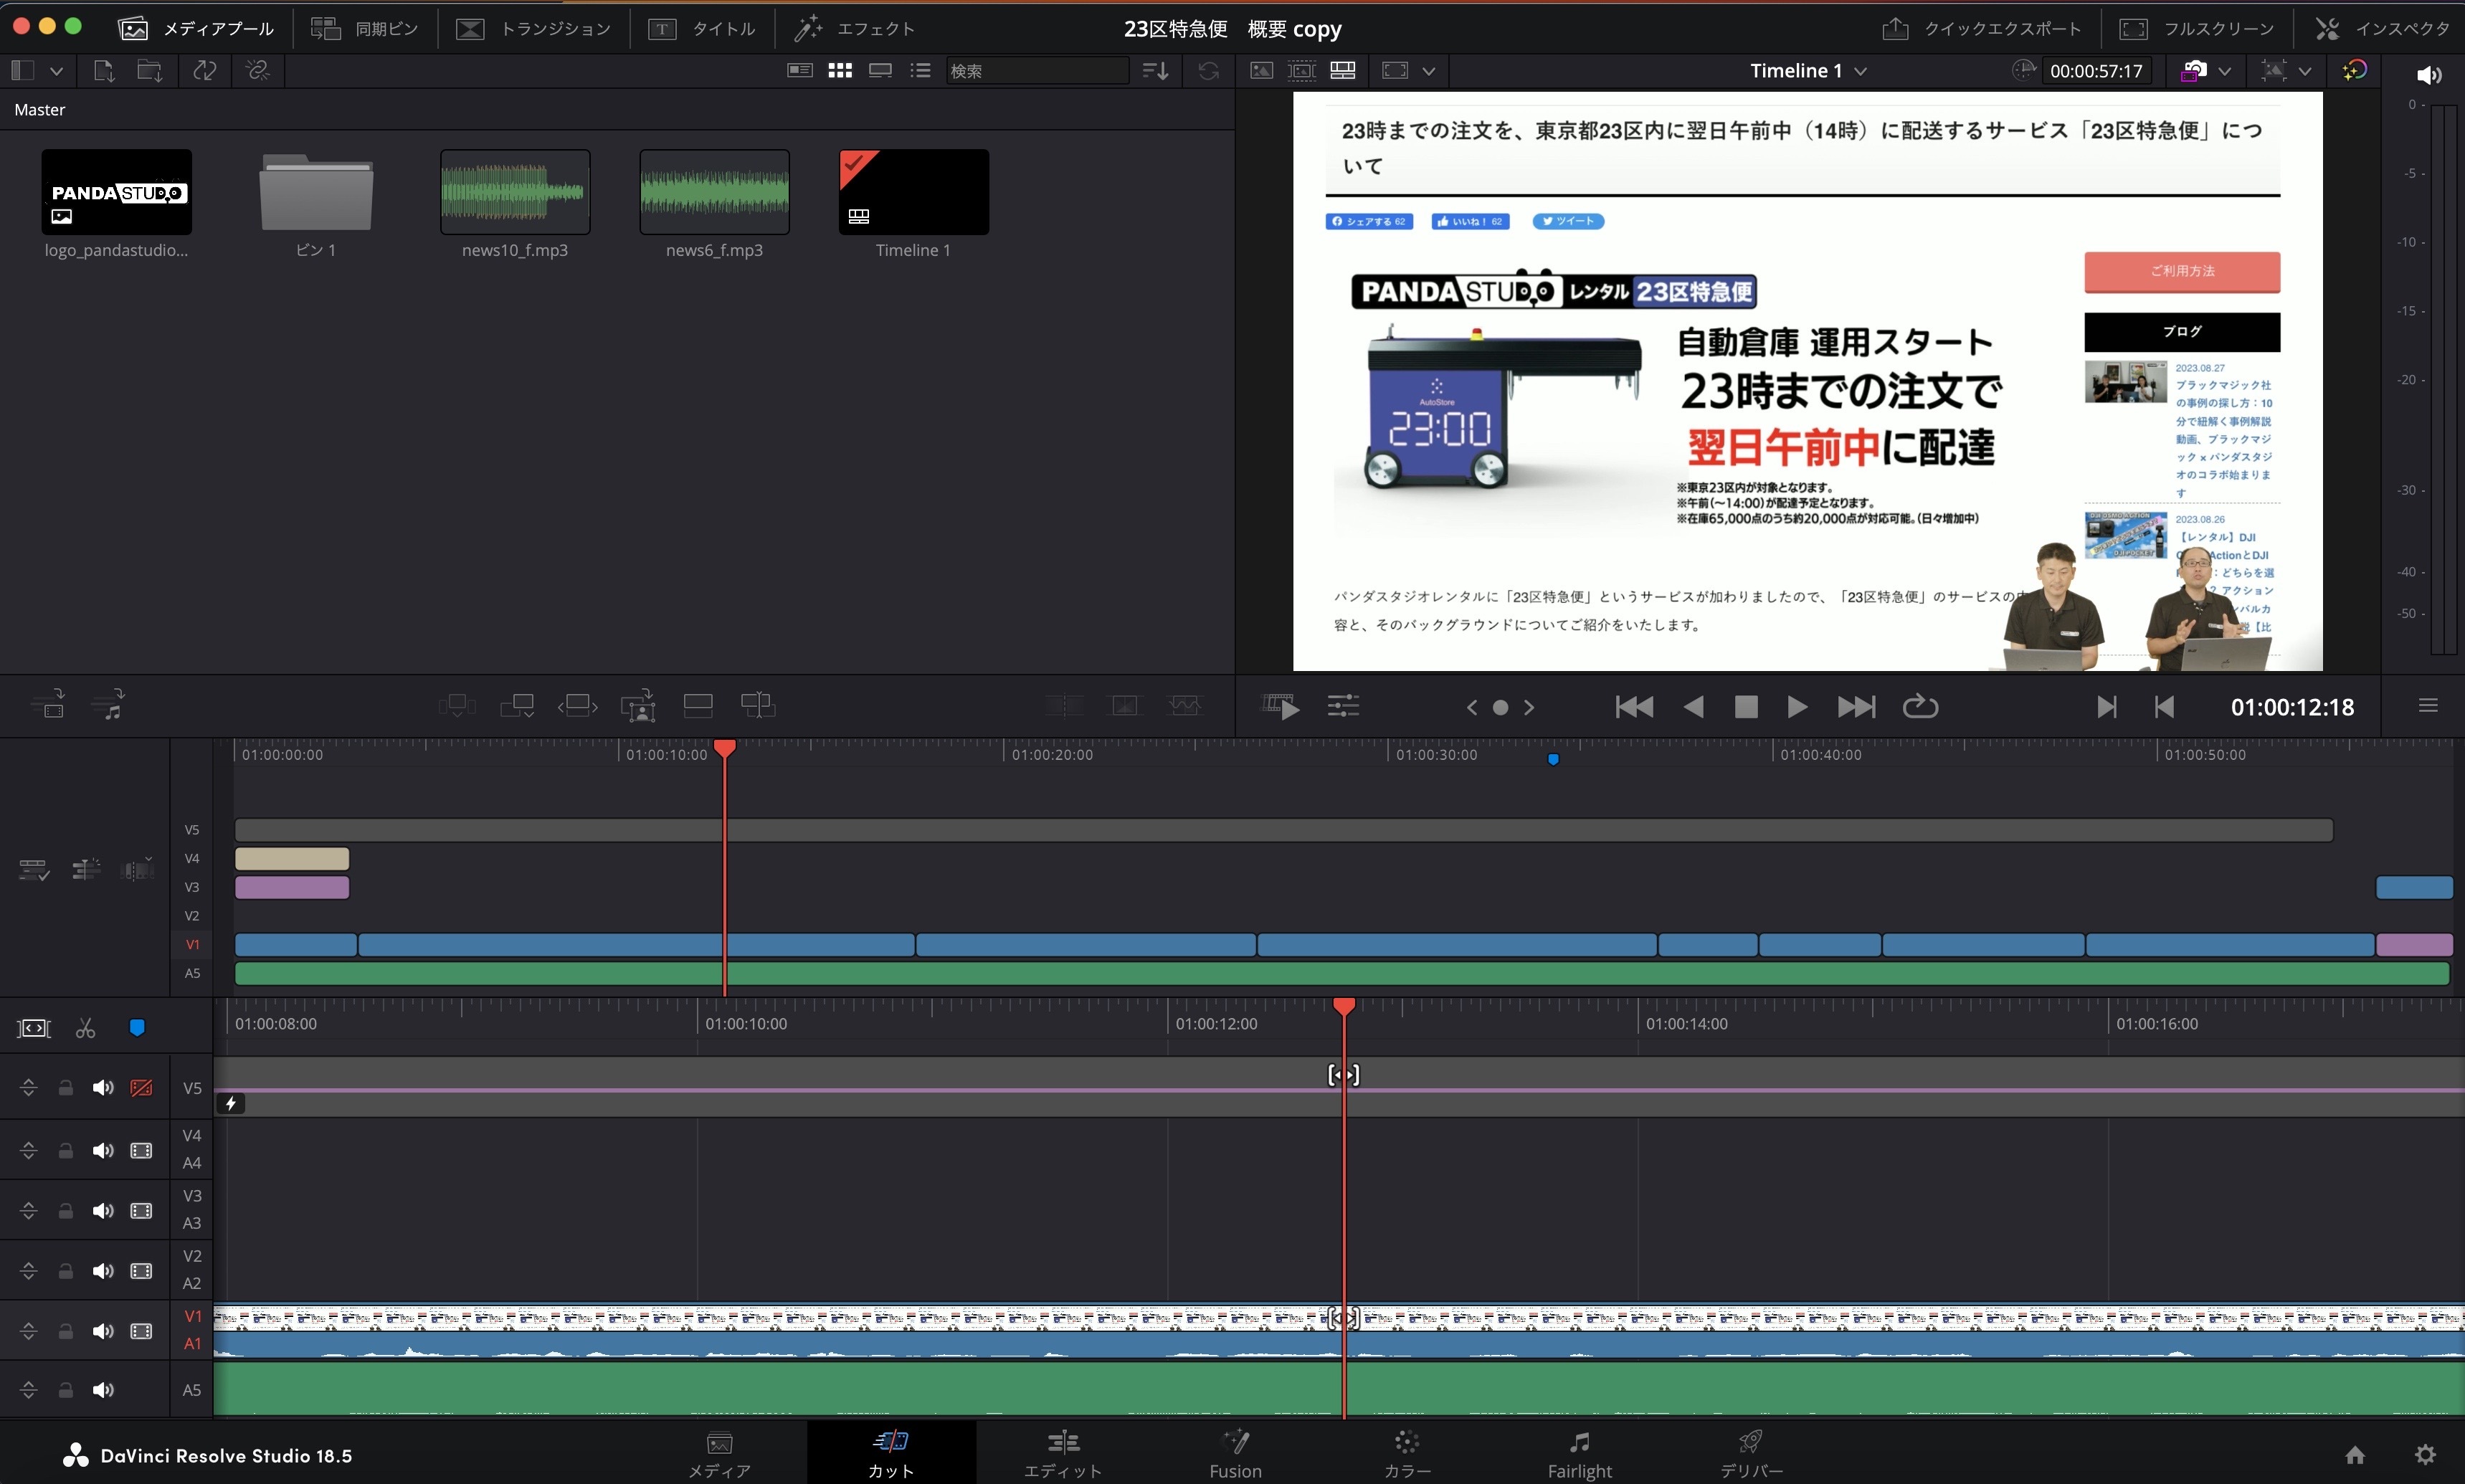Mute the V1 track audio

pos(102,1331)
